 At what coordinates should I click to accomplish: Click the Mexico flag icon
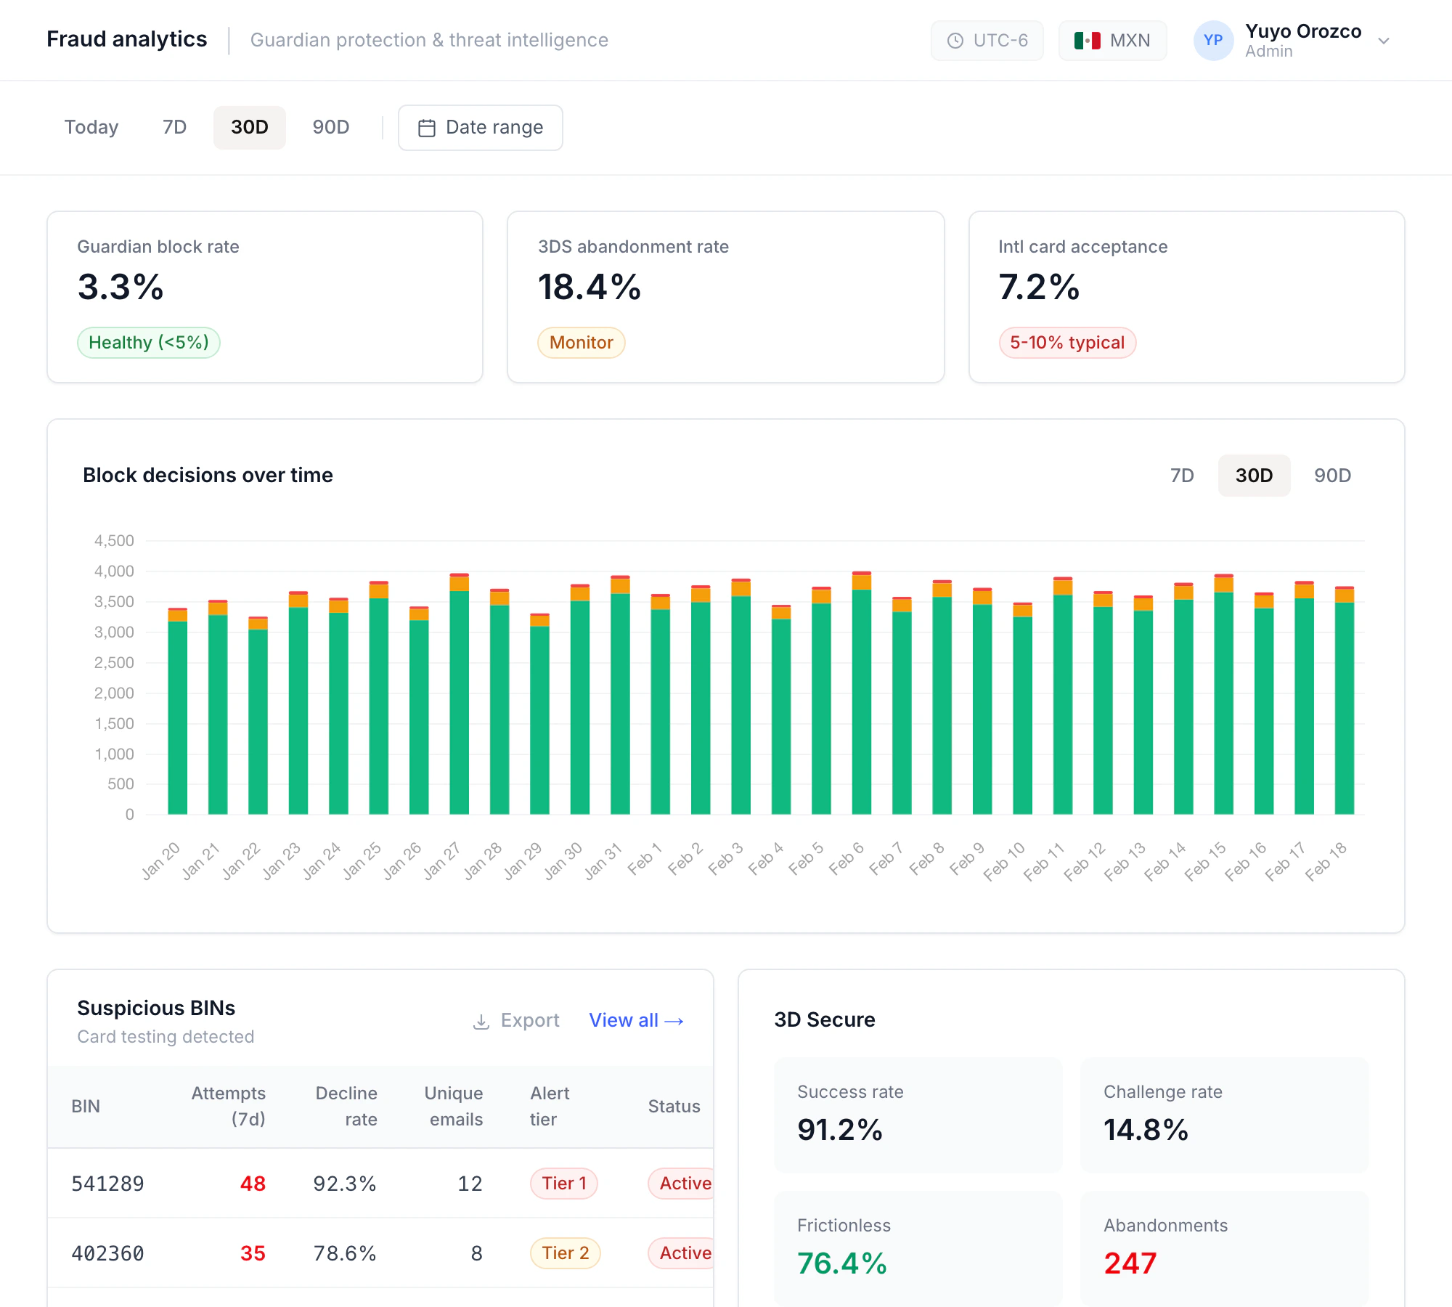pyautogui.click(x=1087, y=41)
